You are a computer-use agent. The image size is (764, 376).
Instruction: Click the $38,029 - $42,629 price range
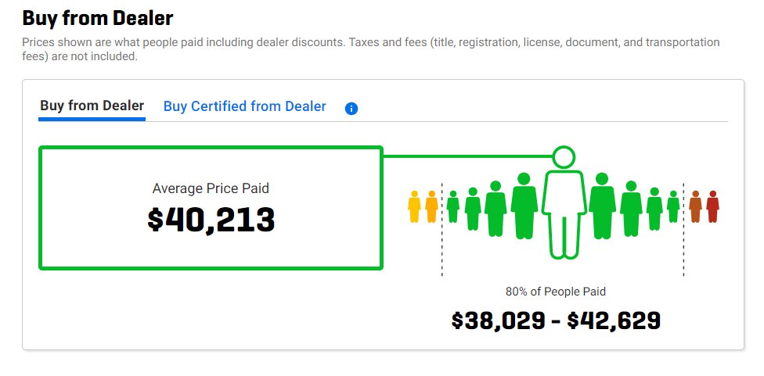tap(556, 320)
